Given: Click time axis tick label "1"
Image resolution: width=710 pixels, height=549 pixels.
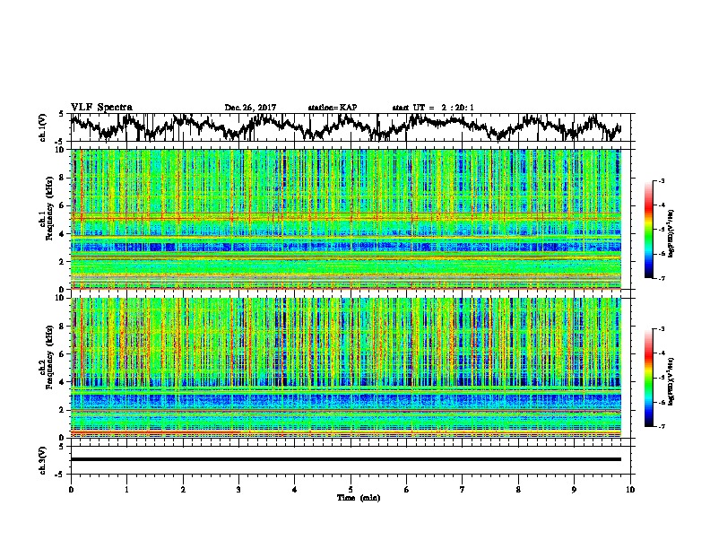Looking at the screenshot, I should pyautogui.click(x=126, y=490).
